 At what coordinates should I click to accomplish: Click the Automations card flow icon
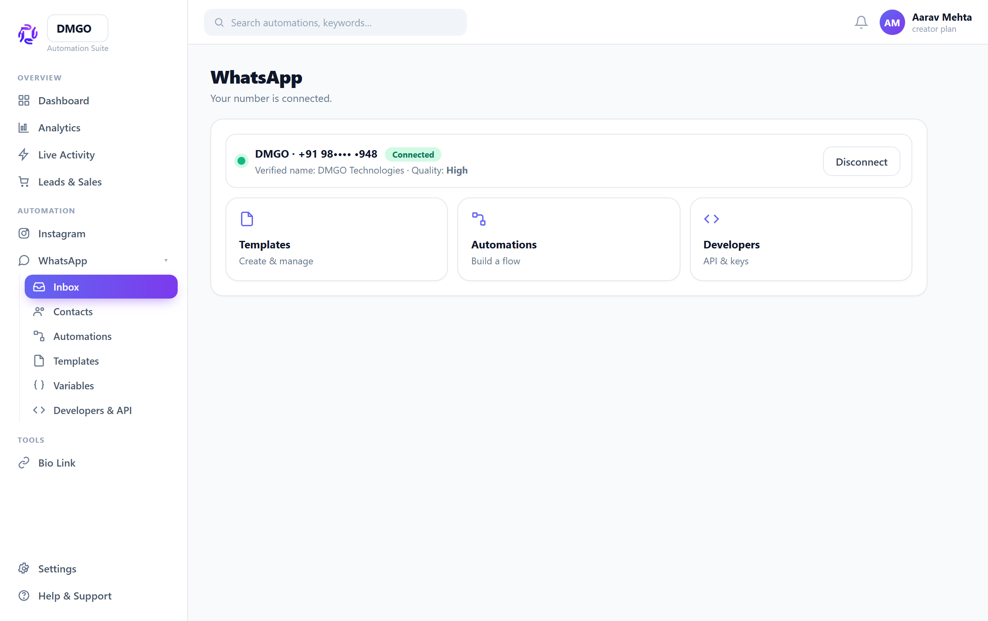(x=478, y=219)
